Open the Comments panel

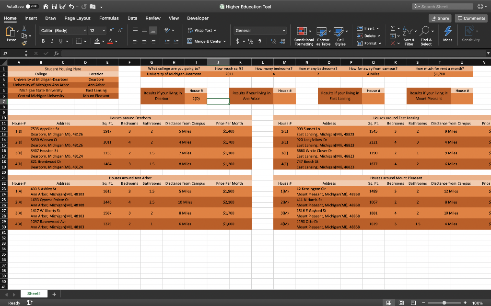[471, 18]
